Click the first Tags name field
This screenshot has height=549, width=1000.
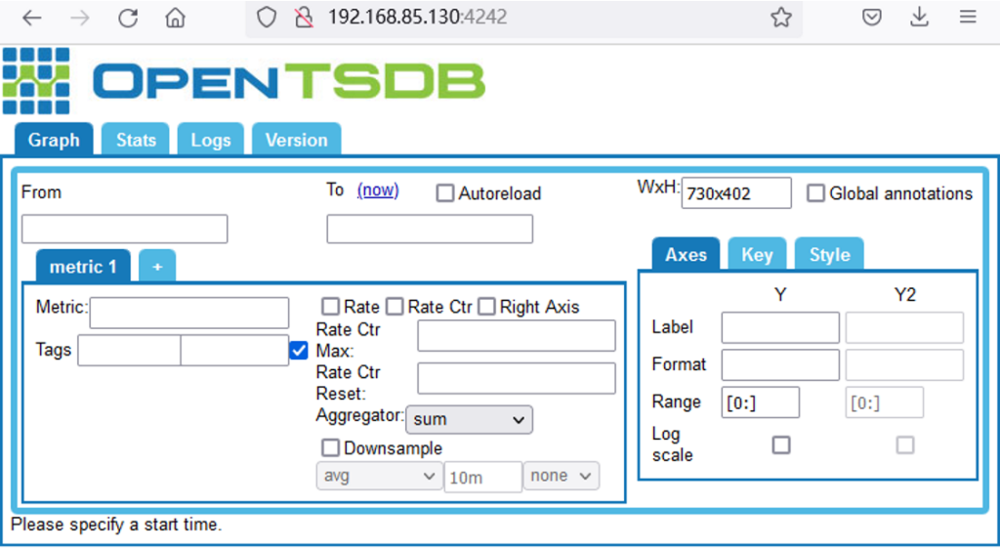pyautogui.click(x=130, y=351)
